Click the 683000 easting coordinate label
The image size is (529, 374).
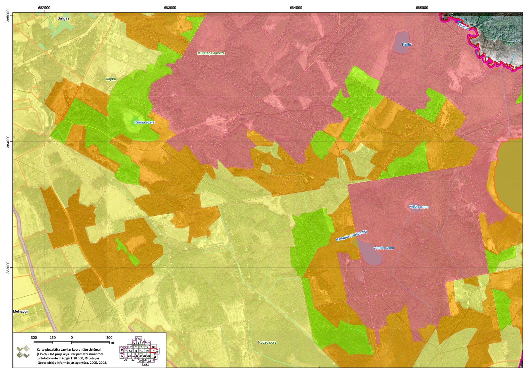170,8
